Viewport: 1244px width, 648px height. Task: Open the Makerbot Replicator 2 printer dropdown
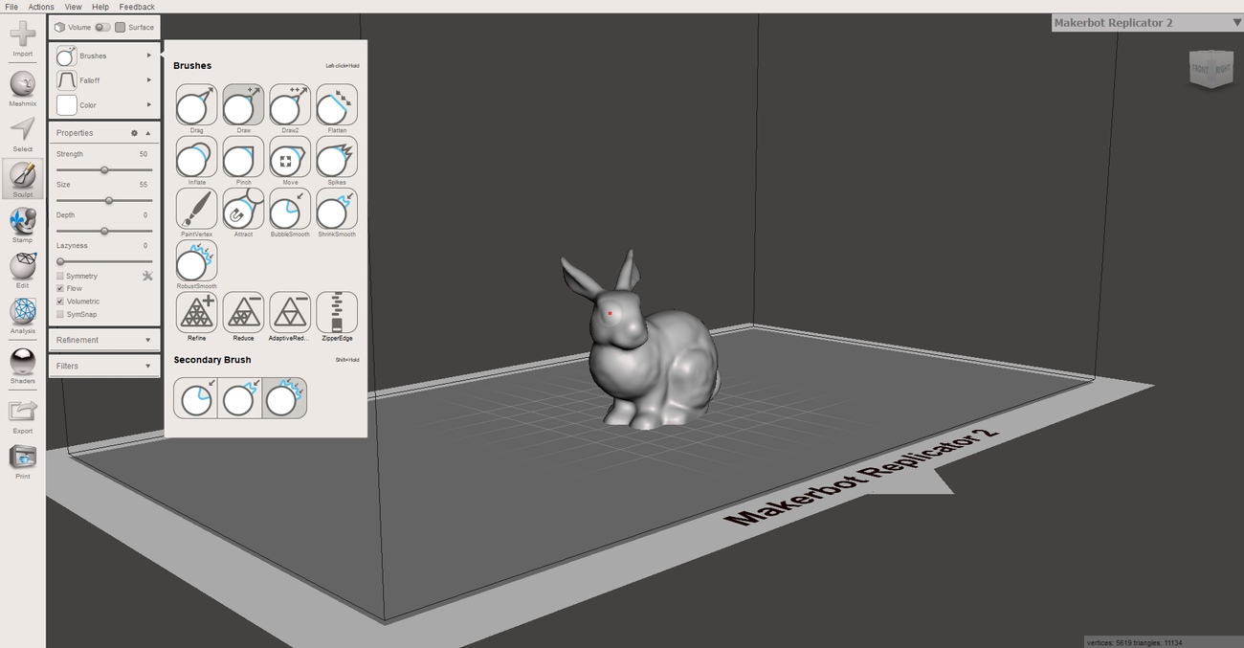(1235, 20)
